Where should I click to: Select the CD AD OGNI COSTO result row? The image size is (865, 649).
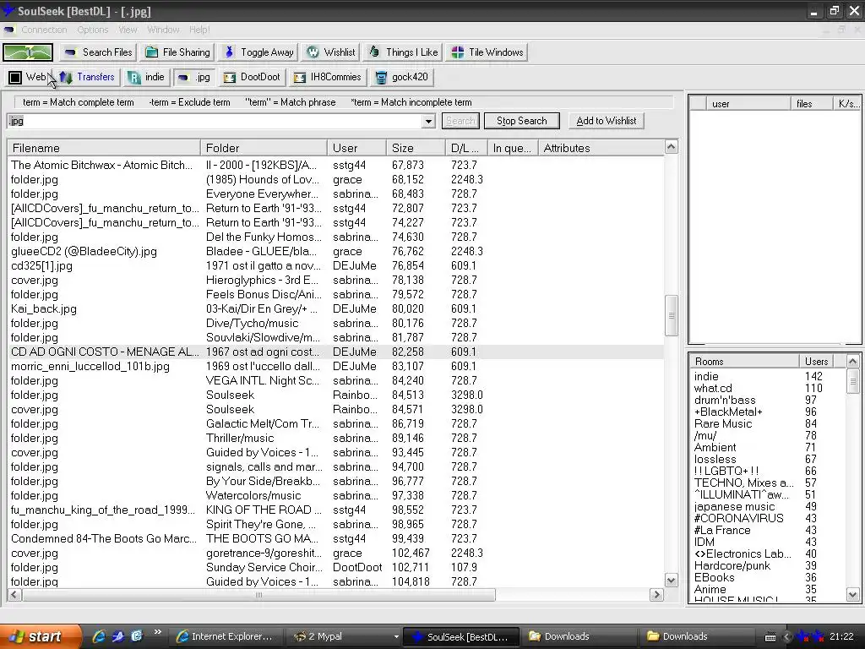[336, 352]
